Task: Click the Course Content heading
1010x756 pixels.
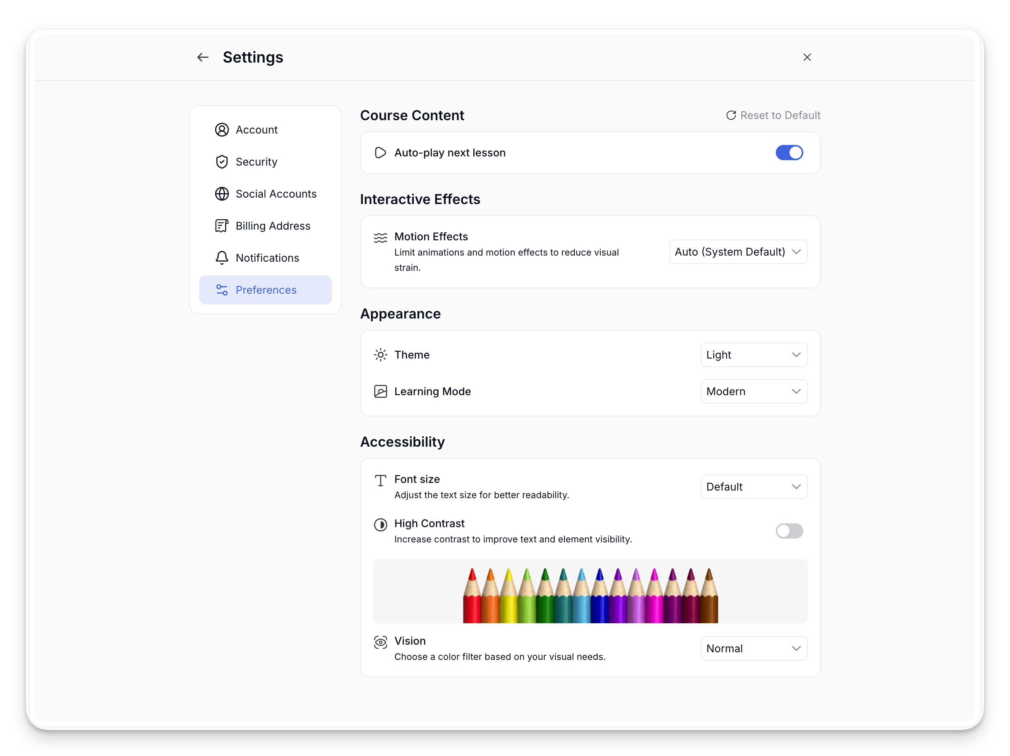Action: [x=412, y=116]
